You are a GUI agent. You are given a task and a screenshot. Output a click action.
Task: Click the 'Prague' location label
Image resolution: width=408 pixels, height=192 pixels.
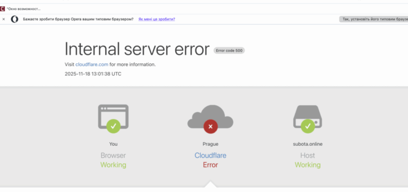pos(210,144)
